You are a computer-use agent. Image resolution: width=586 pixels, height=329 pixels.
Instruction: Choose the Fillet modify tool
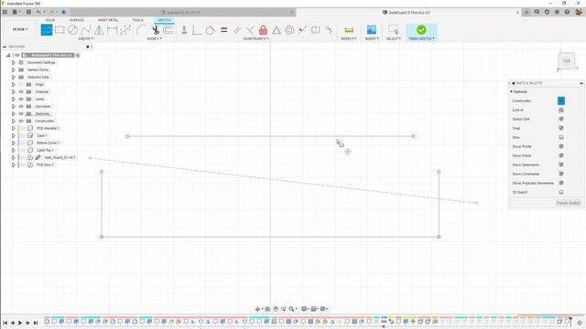click(x=141, y=30)
